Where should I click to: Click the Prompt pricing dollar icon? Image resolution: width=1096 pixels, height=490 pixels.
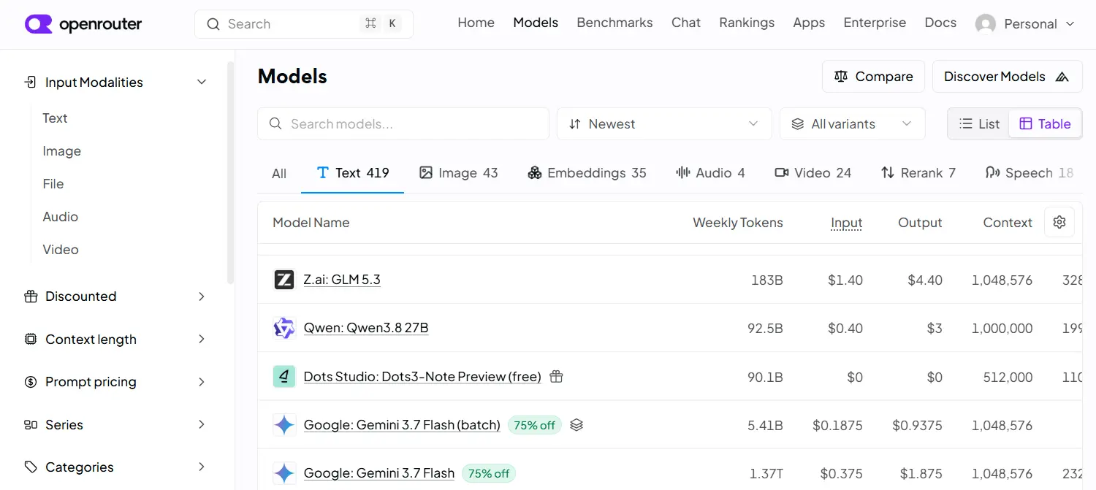31,381
